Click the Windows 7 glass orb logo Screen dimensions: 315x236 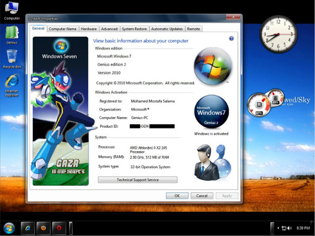point(213,66)
